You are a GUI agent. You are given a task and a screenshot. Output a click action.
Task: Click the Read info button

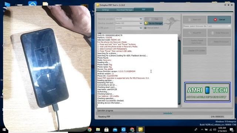click(x=195, y=20)
